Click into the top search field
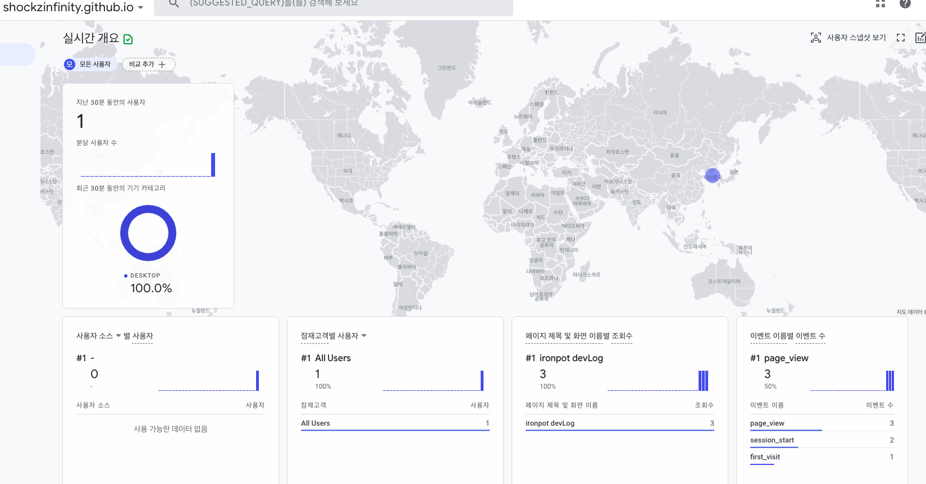Image resolution: width=926 pixels, height=484 pixels. [x=337, y=4]
